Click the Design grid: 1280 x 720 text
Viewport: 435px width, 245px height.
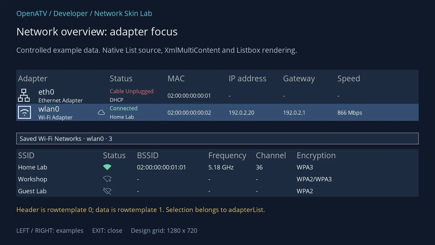(x=164, y=230)
